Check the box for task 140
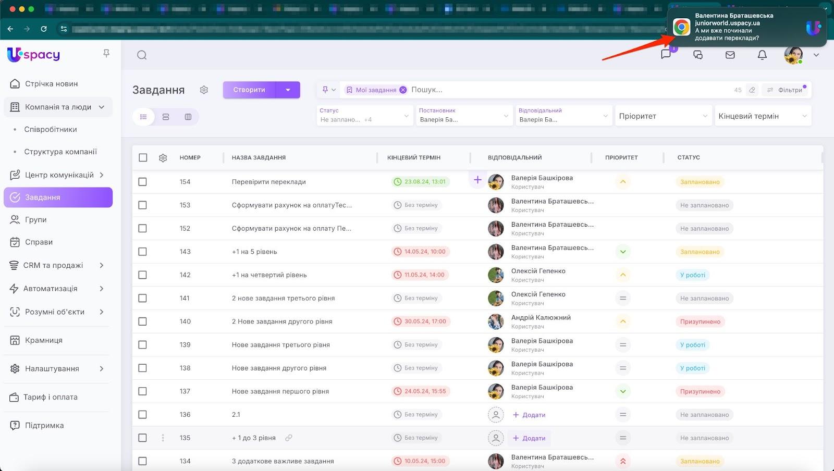834x471 pixels. (142, 321)
